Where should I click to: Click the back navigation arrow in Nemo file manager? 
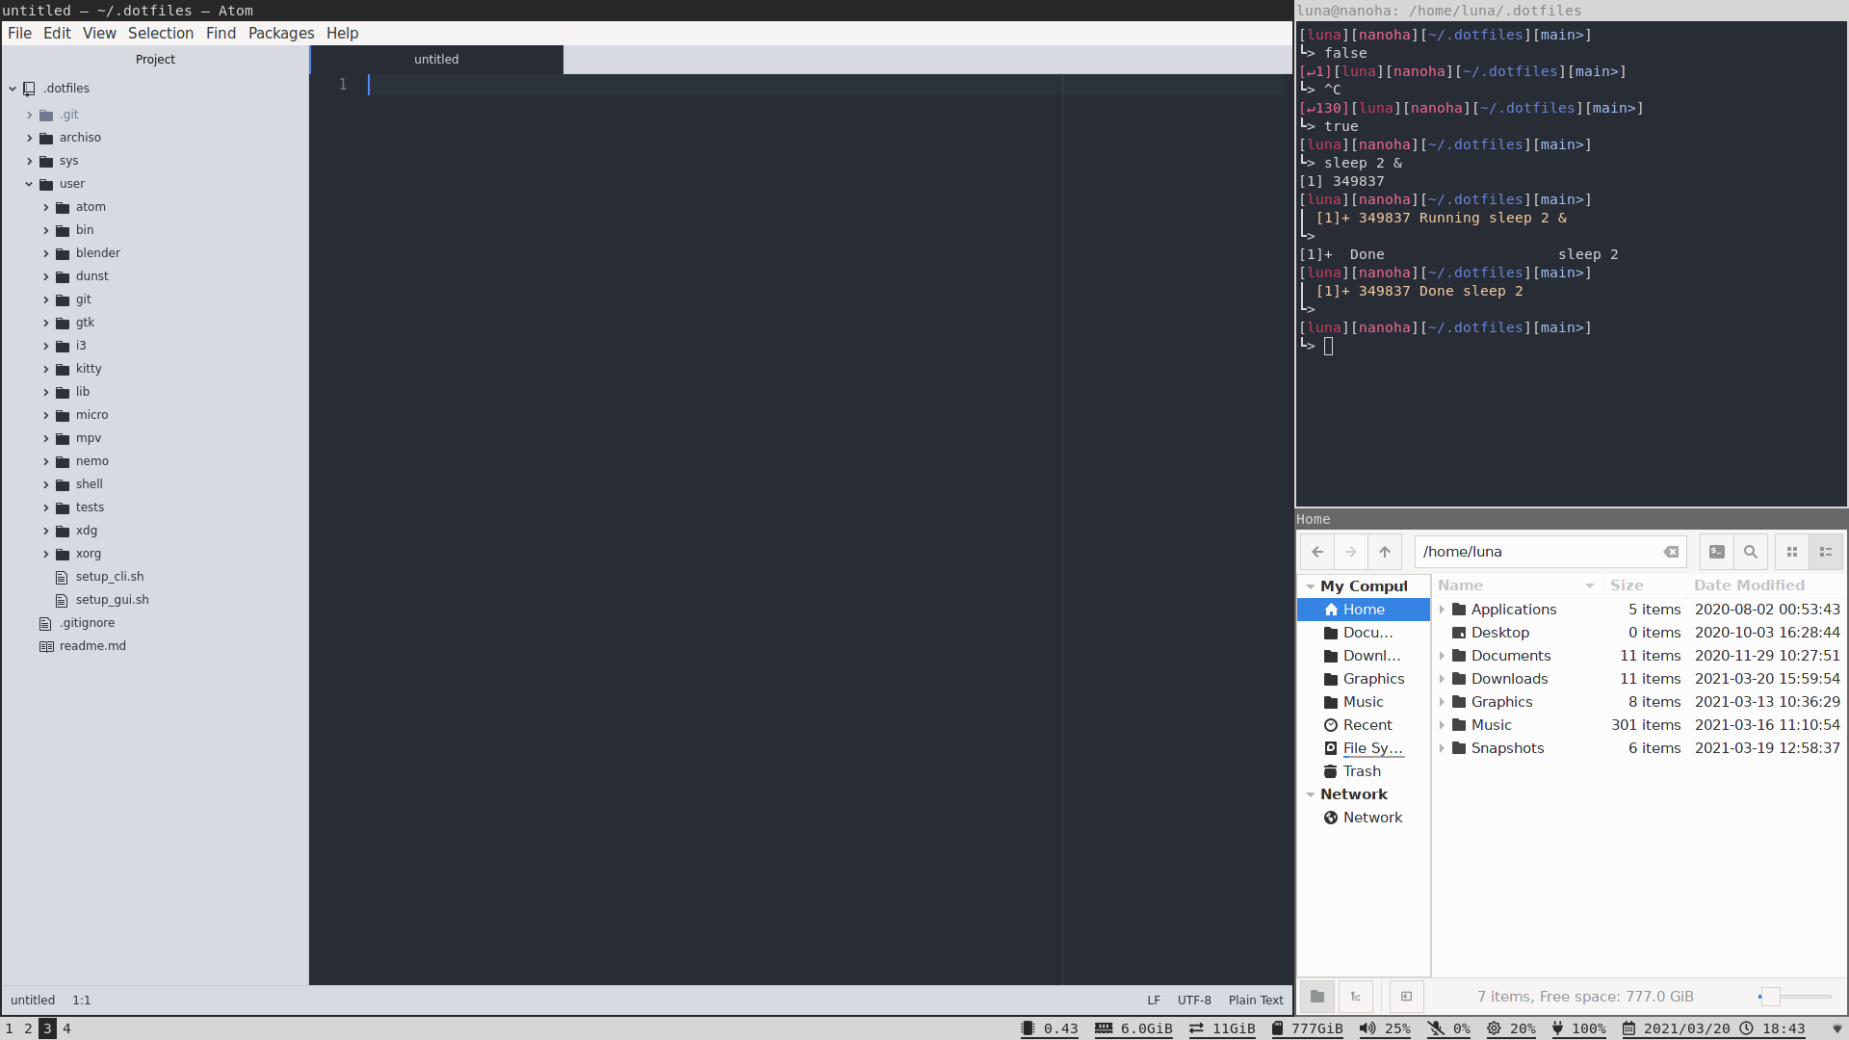pos(1318,551)
